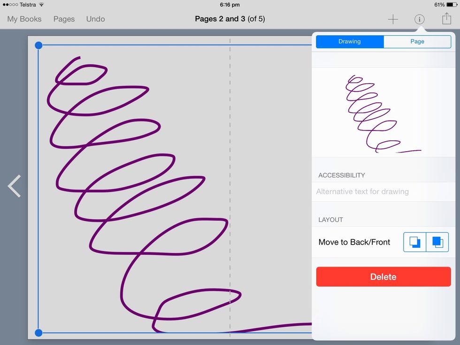Viewport: 460px width, 345px height.
Task: Tap the battery indicator in status bar
Action: coord(451,5)
